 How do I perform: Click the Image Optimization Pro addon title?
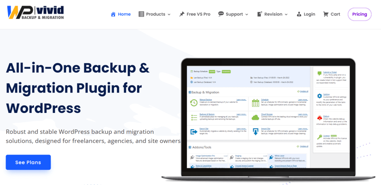point(206,156)
